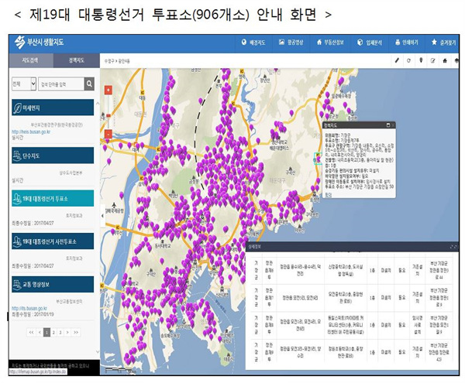Go to the first page of layers
This screenshot has width=465, height=383.
pyautogui.click(x=31, y=333)
